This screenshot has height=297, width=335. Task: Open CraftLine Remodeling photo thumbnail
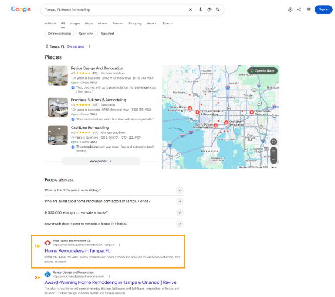point(57,135)
